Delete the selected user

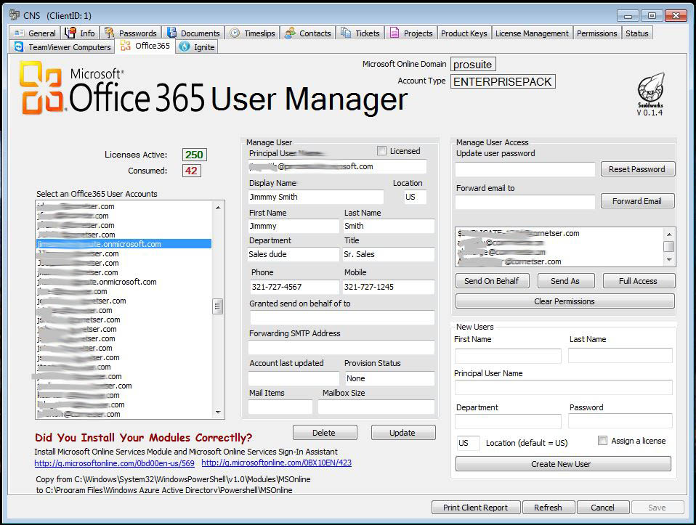325,433
